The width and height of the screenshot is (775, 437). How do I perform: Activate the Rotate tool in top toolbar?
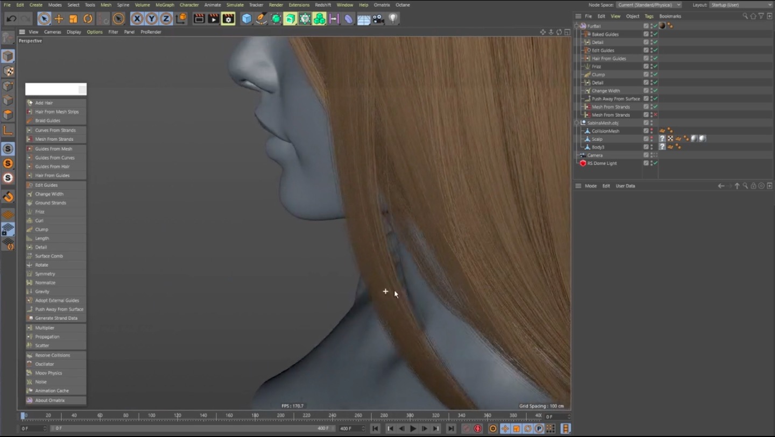[88, 19]
